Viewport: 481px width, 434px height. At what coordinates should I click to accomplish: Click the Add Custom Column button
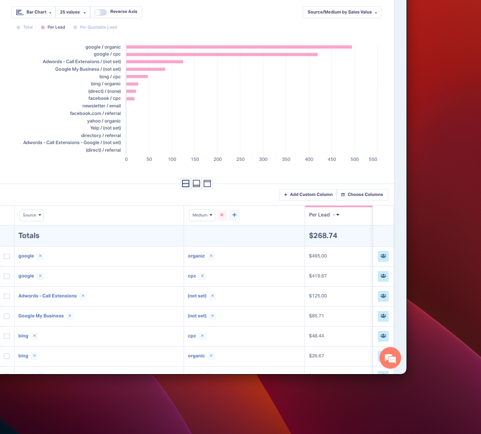tap(308, 195)
